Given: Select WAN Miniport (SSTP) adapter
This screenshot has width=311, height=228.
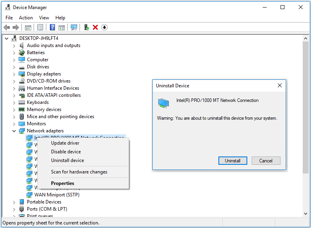Looking at the screenshot, I should [x=57, y=195].
